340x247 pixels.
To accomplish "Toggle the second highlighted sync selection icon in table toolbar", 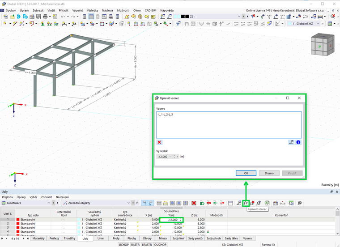I will click(150, 203).
